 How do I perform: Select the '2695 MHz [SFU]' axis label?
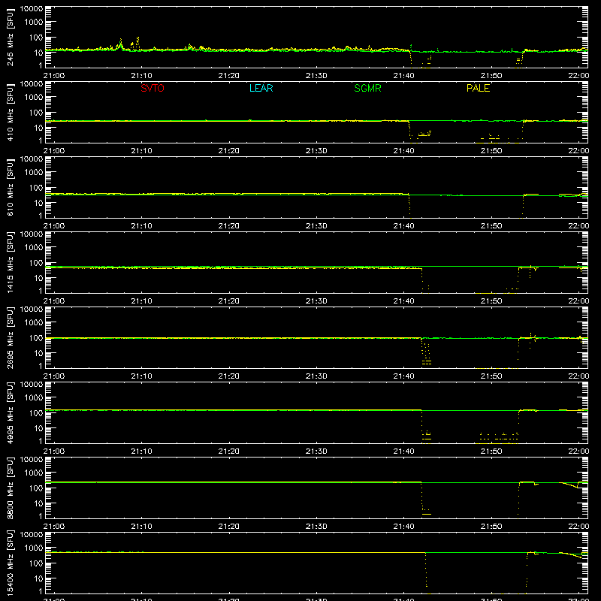pyautogui.click(x=11, y=338)
